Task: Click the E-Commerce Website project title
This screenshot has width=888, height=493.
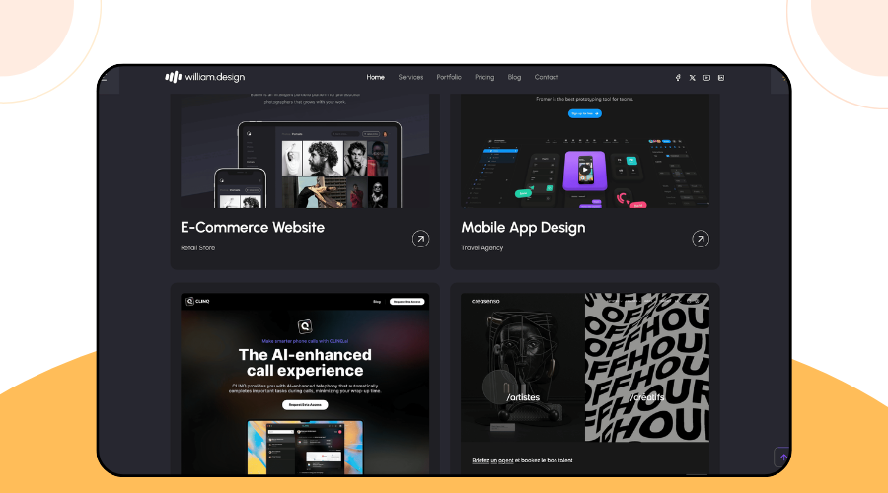Action: coord(253,228)
